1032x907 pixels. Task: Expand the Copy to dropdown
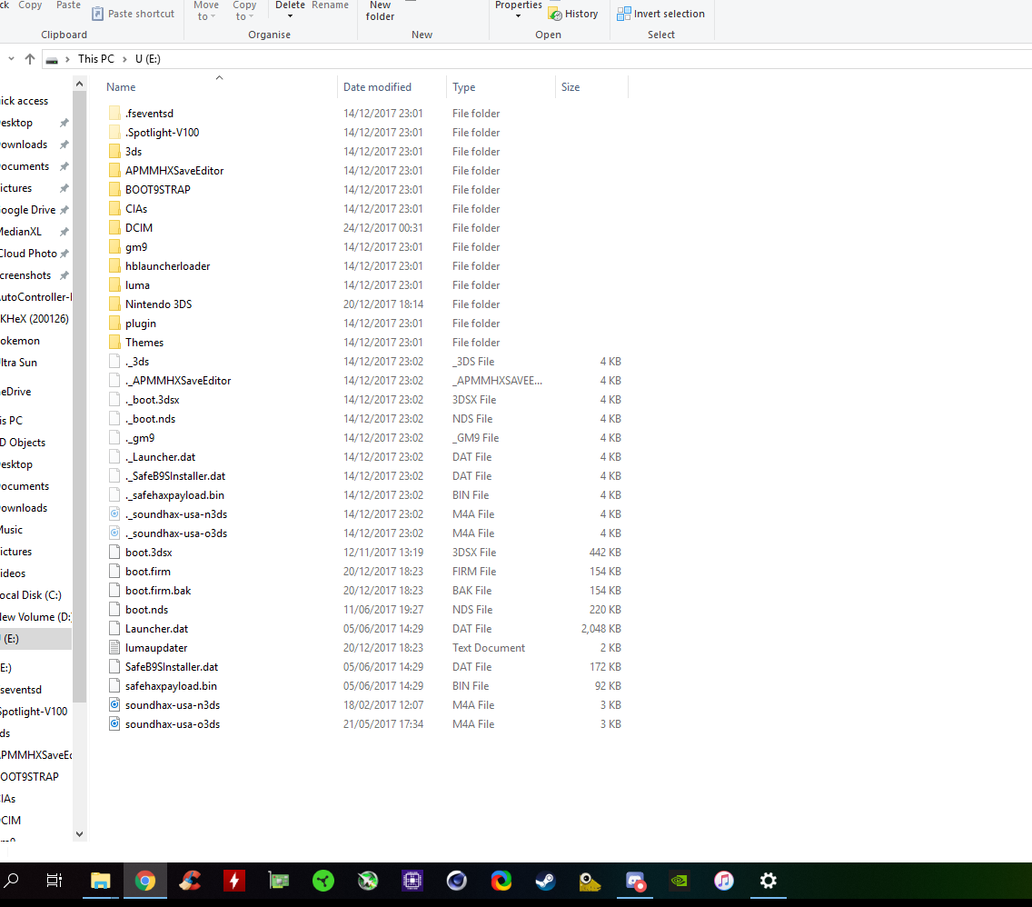(x=251, y=17)
